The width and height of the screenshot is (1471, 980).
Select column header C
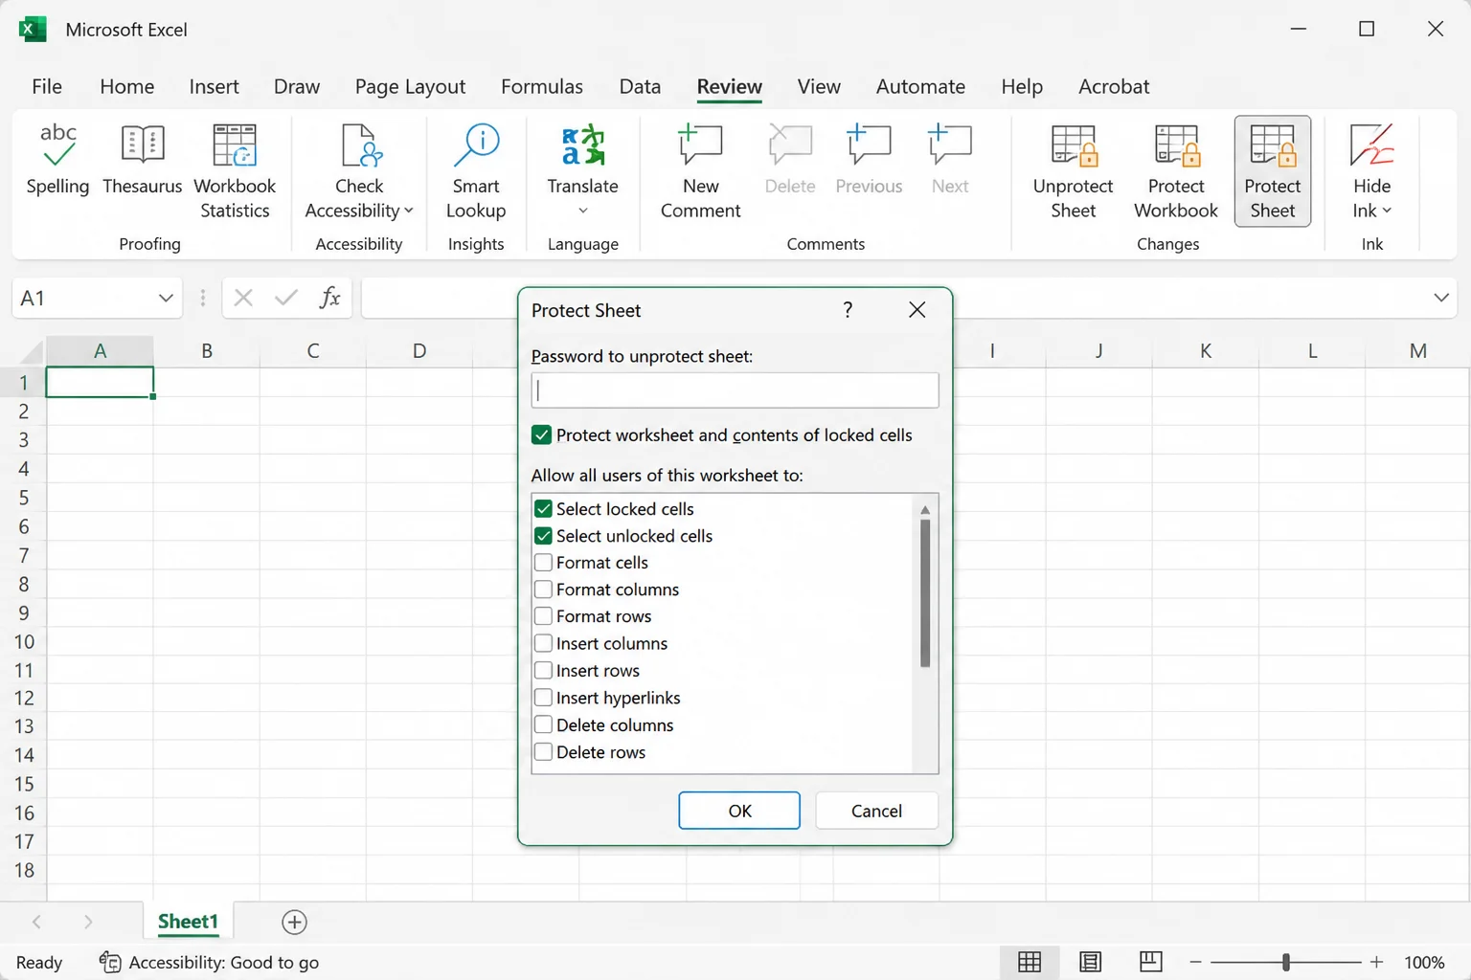tap(312, 350)
